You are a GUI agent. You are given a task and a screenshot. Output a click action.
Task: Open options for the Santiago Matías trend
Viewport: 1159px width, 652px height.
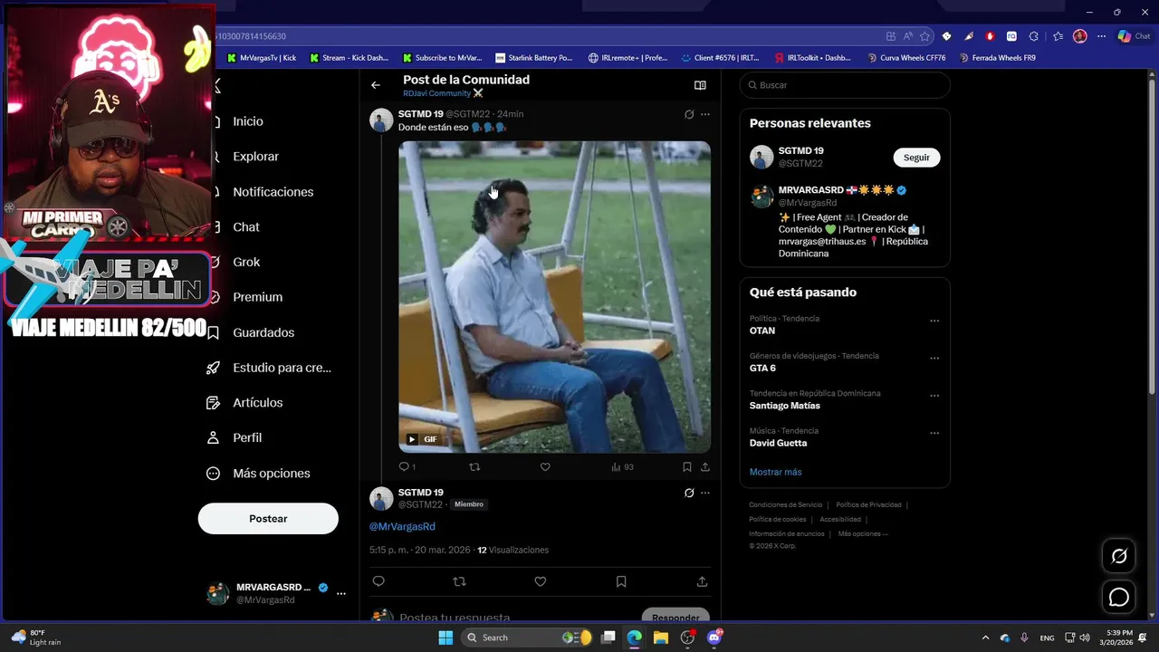pyautogui.click(x=934, y=396)
